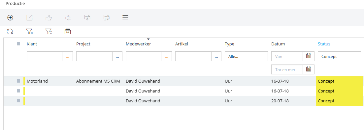Click the open record arrow icon in toolbar
Image resolution: width=364 pixels, height=130 pixels.
tap(29, 17)
